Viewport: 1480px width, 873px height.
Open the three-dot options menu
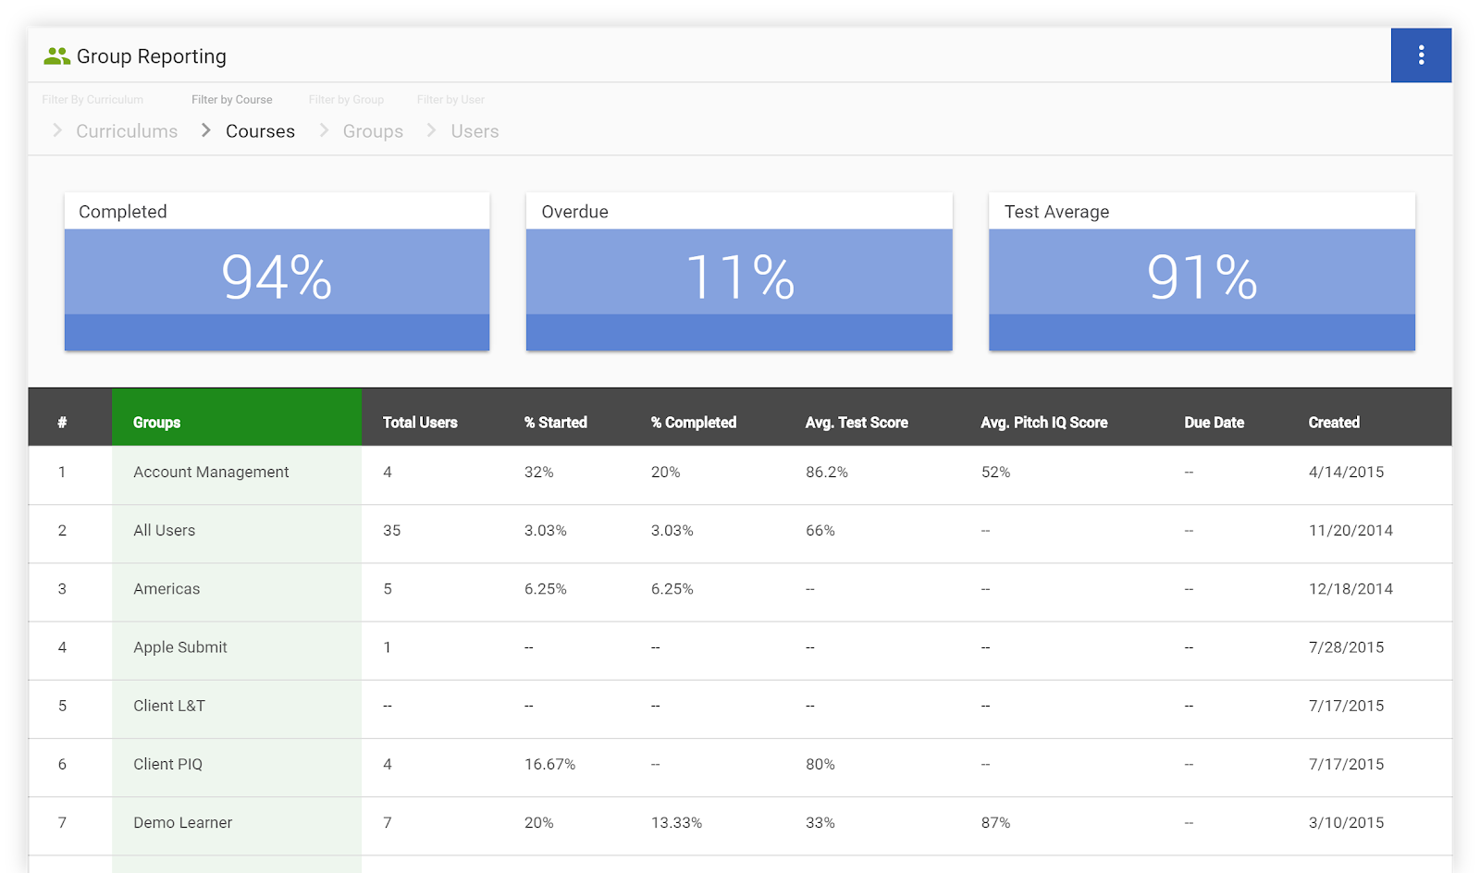1421,55
